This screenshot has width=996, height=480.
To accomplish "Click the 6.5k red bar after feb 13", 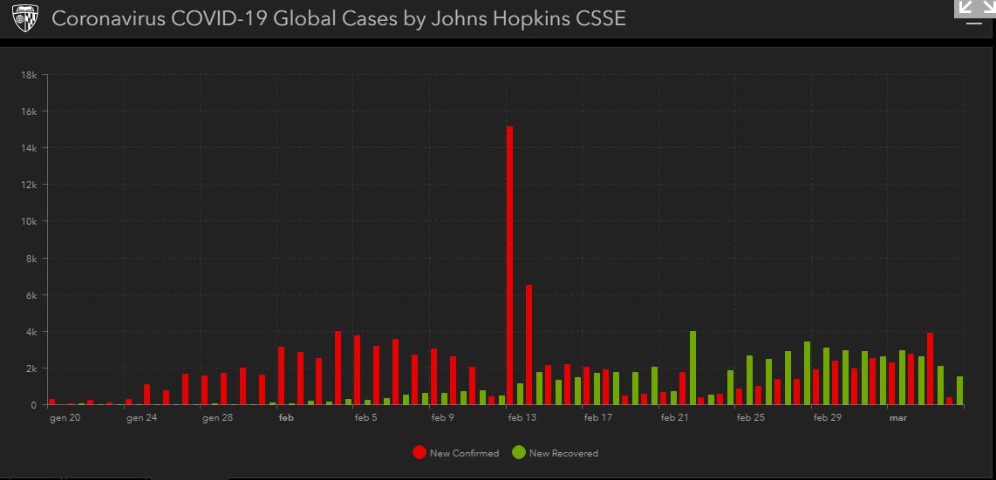I will pyautogui.click(x=529, y=345).
